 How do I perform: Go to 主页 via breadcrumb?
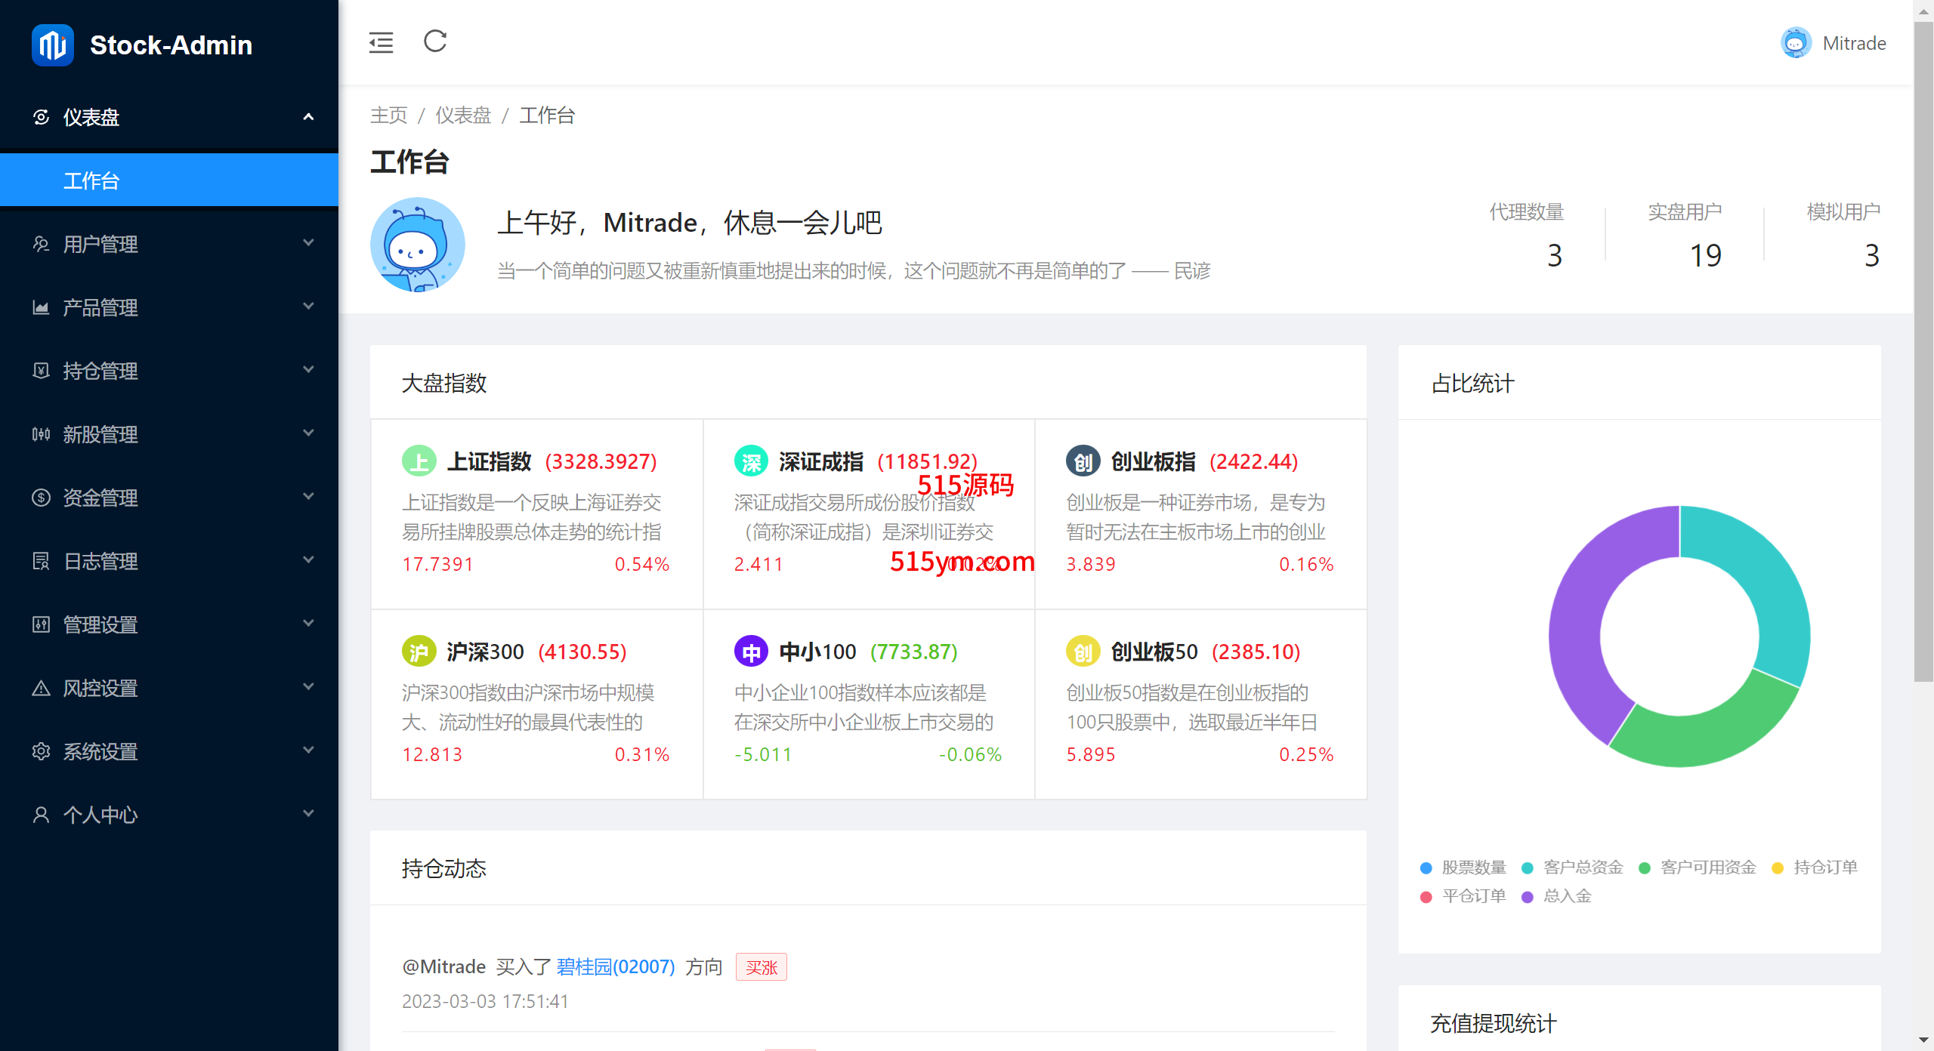388,116
